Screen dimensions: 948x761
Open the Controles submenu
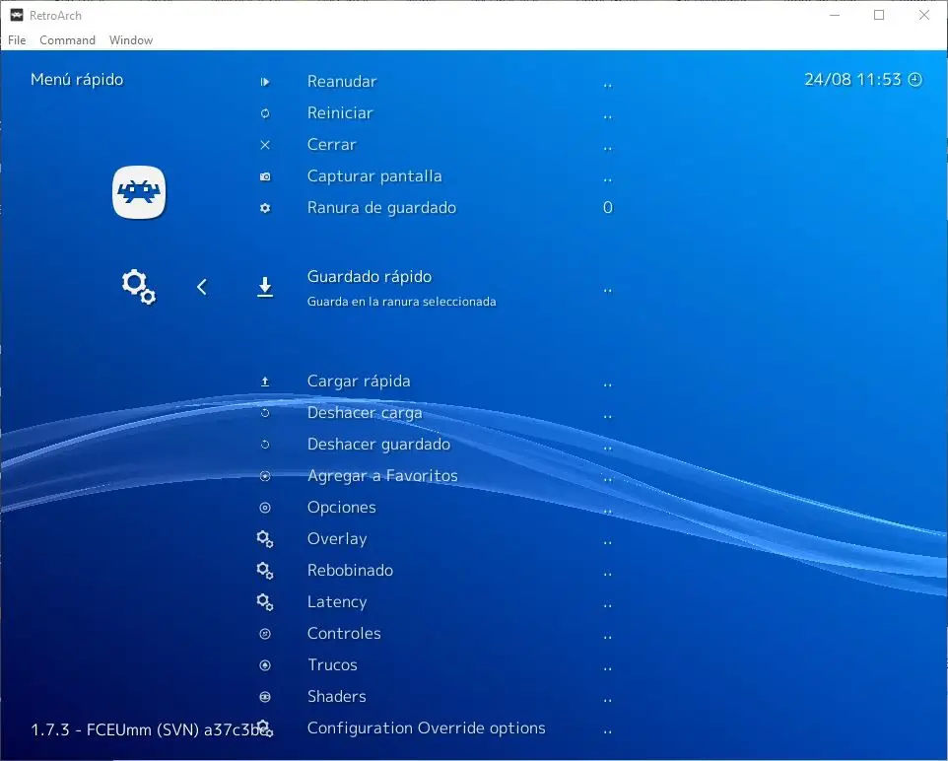[344, 634]
